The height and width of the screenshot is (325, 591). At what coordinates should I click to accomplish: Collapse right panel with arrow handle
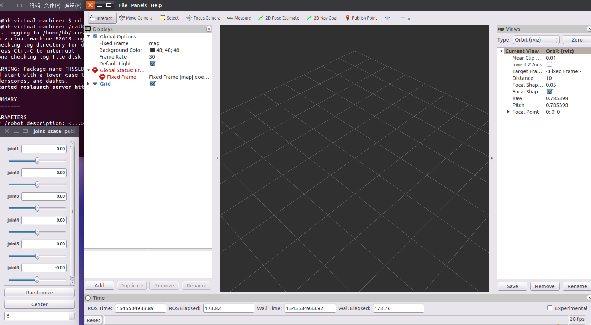(492, 158)
